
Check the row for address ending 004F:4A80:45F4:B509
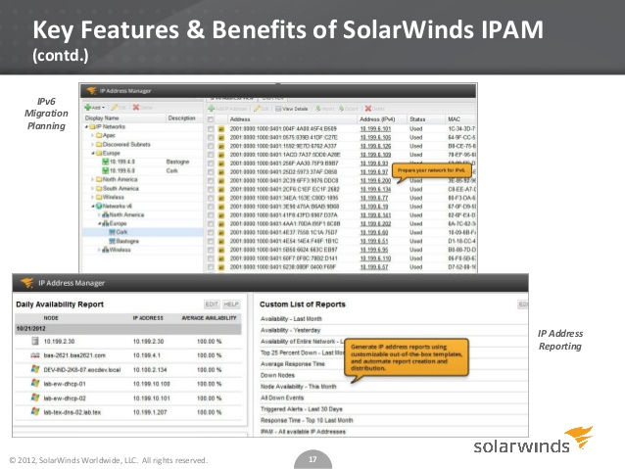(x=211, y=128)
